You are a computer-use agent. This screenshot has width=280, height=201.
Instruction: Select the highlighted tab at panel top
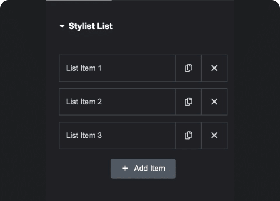click(x=79, y=1)
